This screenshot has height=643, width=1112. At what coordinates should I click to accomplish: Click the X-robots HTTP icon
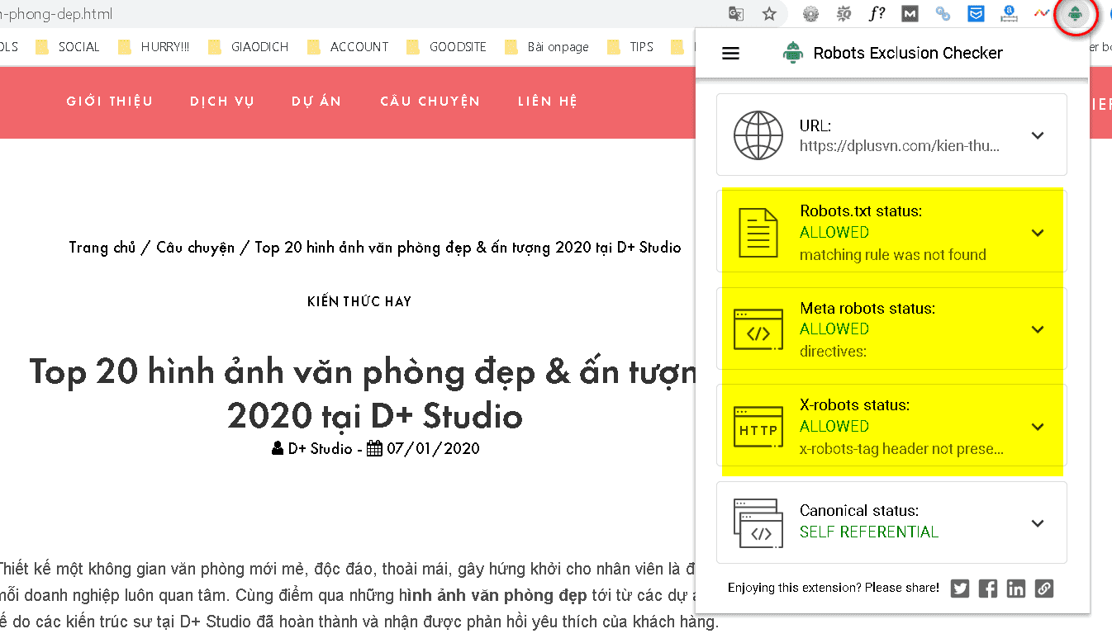[x=758, y=427]
